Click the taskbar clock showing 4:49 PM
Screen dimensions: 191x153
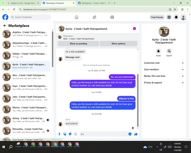click(x=178, y=147)
